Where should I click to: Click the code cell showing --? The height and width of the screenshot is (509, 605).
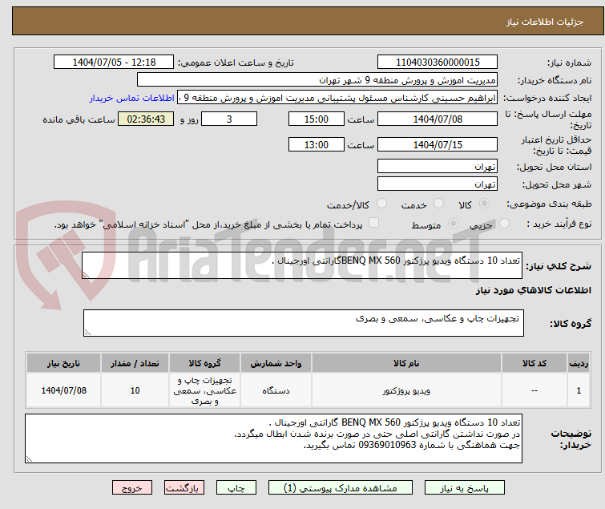pyautogui.click(x=534, y=390)
